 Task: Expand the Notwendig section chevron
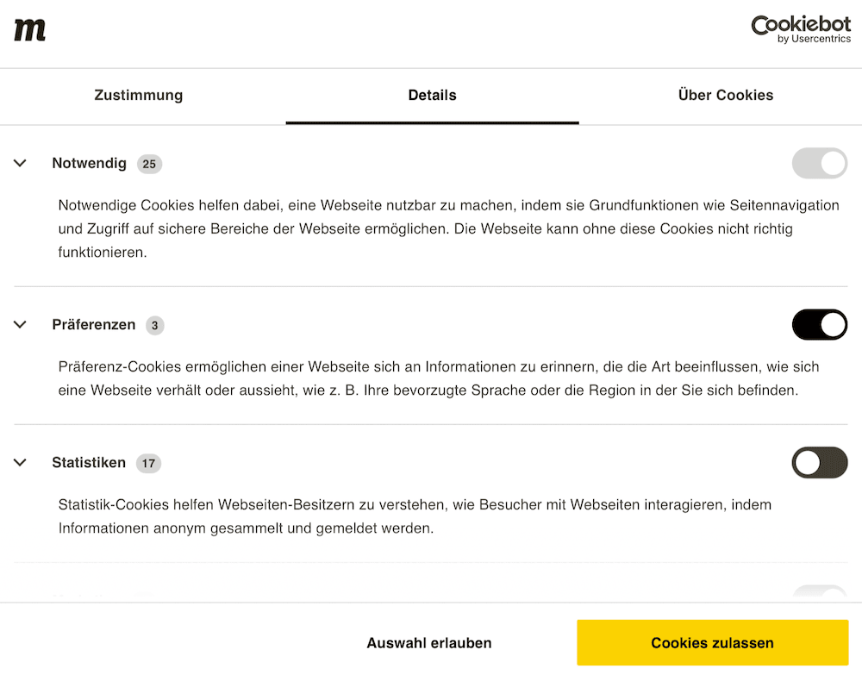pos(21,163)
